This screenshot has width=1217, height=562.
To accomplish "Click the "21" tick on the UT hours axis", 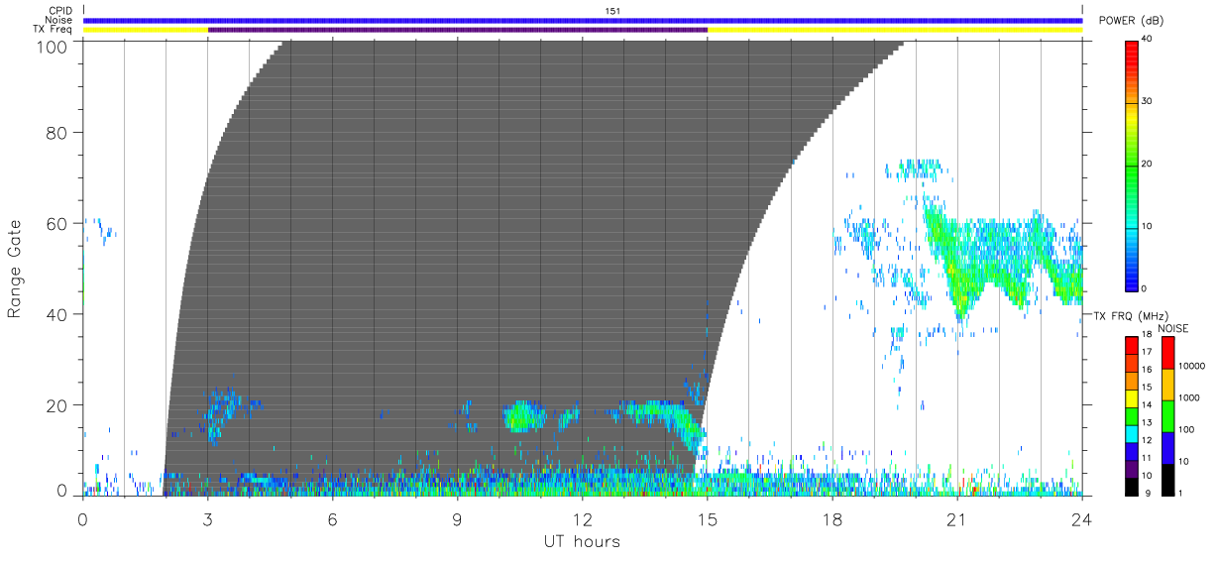I will click(957, 518).
